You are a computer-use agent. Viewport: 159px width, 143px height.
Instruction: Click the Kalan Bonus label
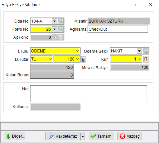(17, 75)
